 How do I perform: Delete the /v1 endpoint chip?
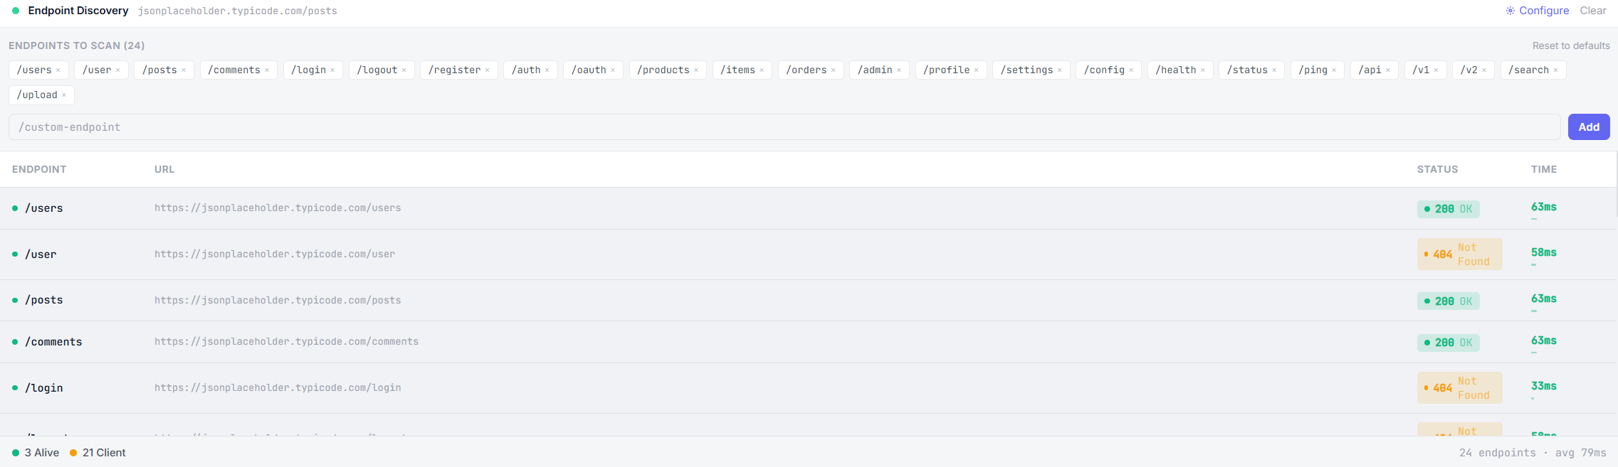[x=1436, y=70]
